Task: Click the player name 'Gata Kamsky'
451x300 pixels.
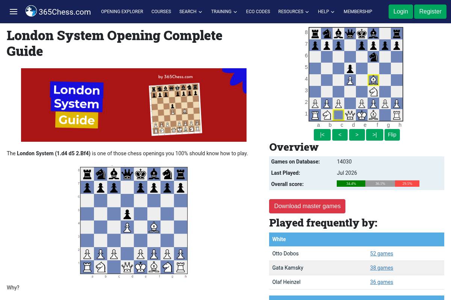Action: 288,268
